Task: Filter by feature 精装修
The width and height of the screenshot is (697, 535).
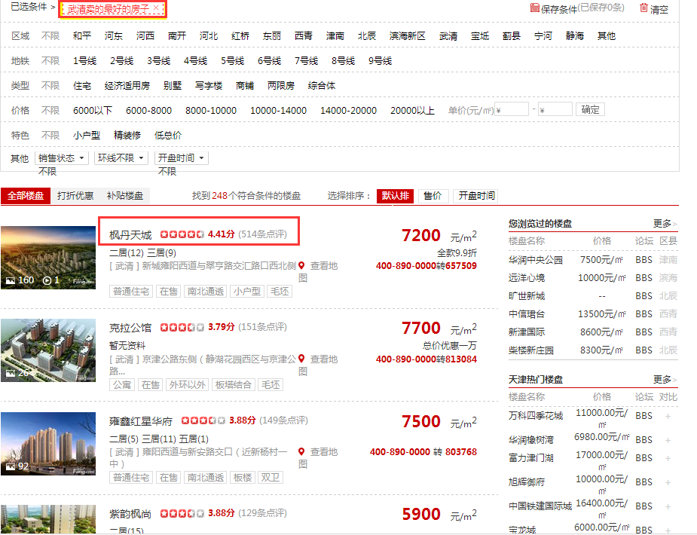Action: tap(127, 136)
